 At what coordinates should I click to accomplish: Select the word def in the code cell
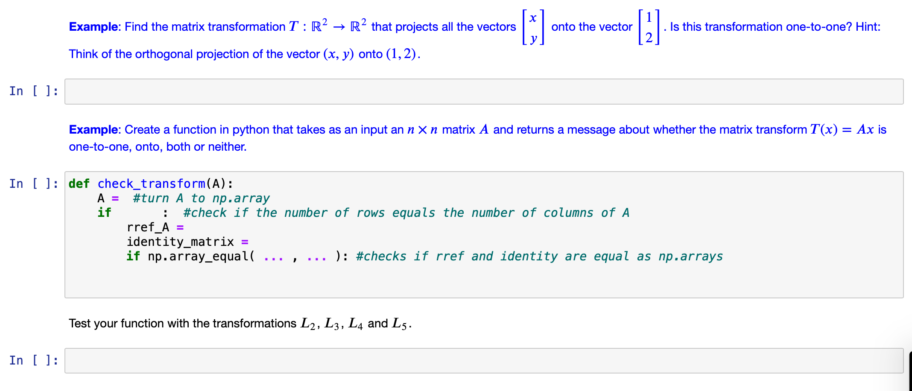click(x=79, y=184)
